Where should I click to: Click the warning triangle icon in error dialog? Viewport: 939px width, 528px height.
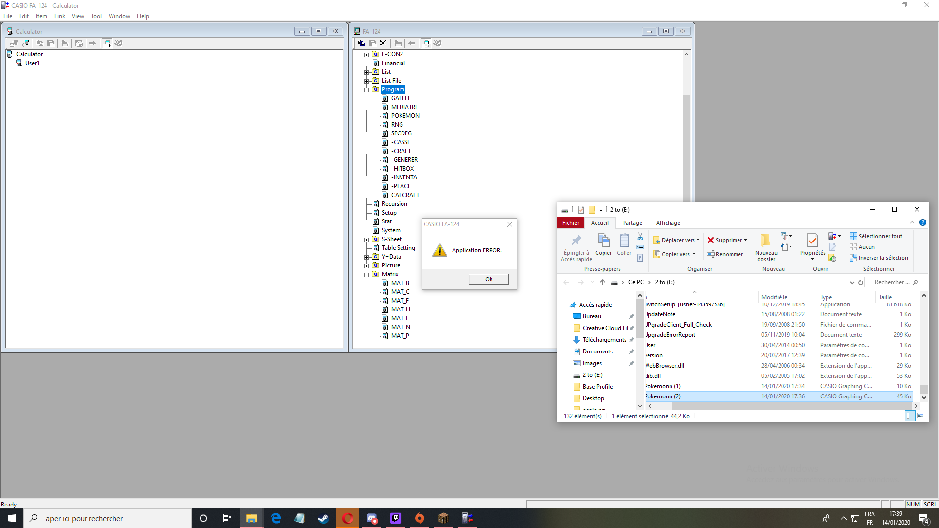click(440, 250)
